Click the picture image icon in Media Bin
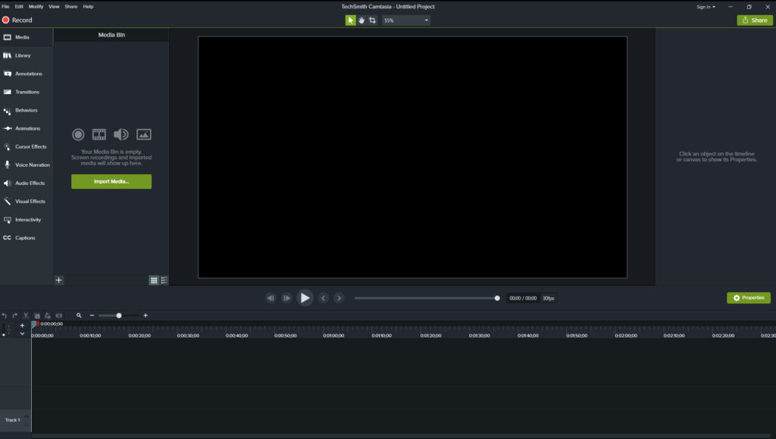This screenshot has width=776, height=439. click(x=143, y=134)
